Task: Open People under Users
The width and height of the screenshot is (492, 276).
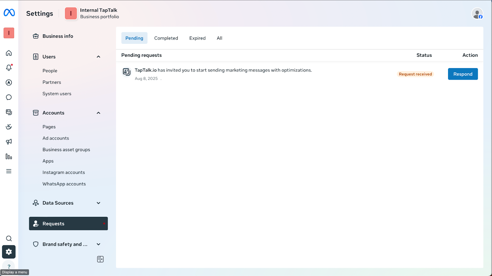Action: (50, 71)
